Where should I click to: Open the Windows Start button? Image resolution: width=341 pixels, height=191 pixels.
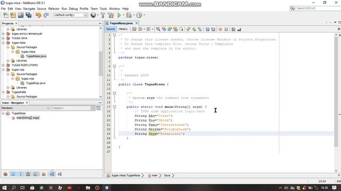coord(4,188)
